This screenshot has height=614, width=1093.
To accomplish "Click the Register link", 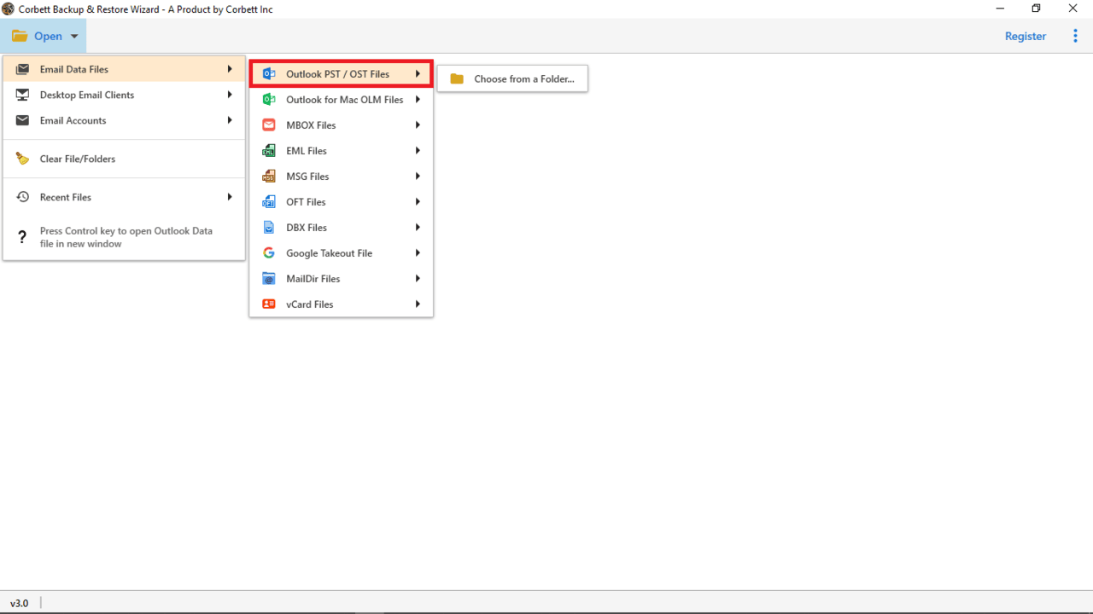I will point(1026,36).
